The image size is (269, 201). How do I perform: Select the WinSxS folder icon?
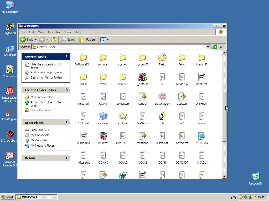click(x=123, y=77)
